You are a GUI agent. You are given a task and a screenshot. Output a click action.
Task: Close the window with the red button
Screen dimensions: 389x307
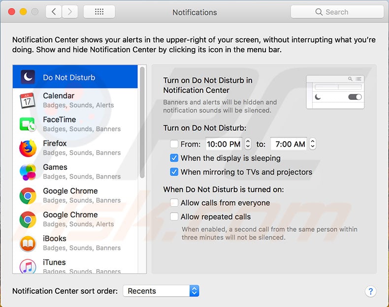click(x=11, y=12)
